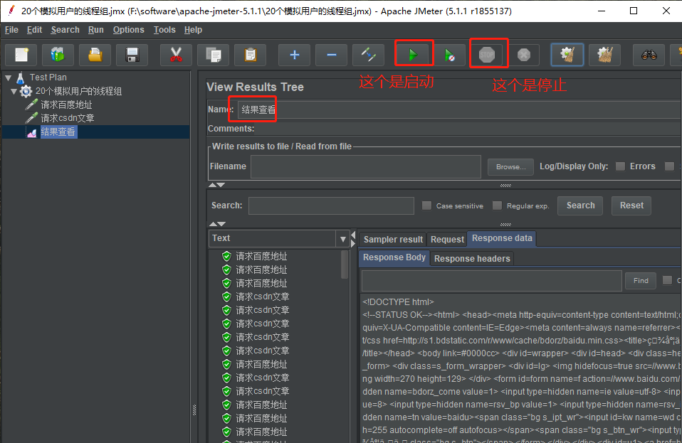Toggle the Case sensitive checkbox
This screenshot has width=682, height=443.
click(426, 206)
